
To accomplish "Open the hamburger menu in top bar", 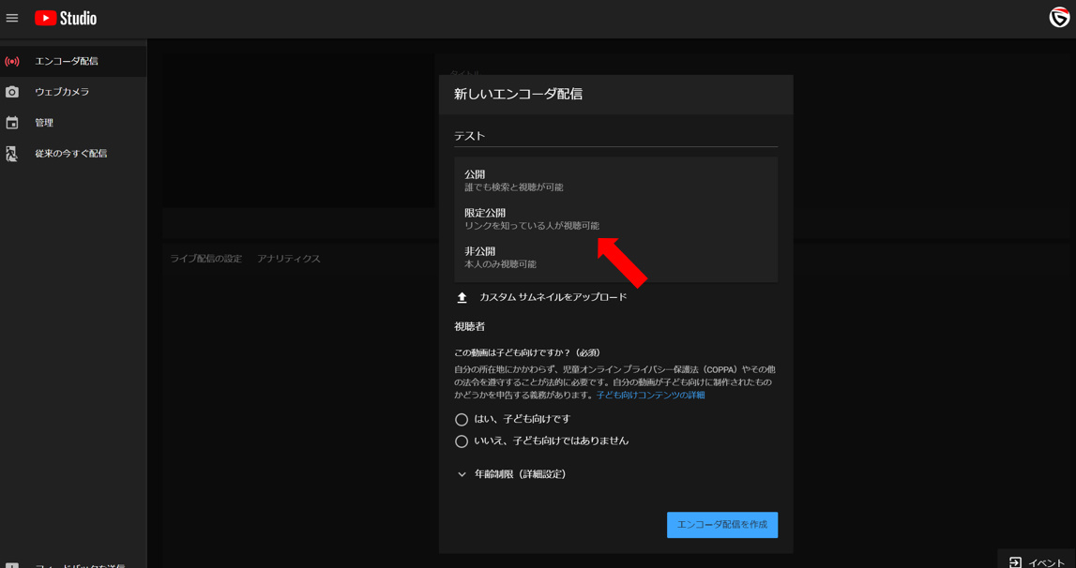I will pyautogui.click(x=12, y=18).
